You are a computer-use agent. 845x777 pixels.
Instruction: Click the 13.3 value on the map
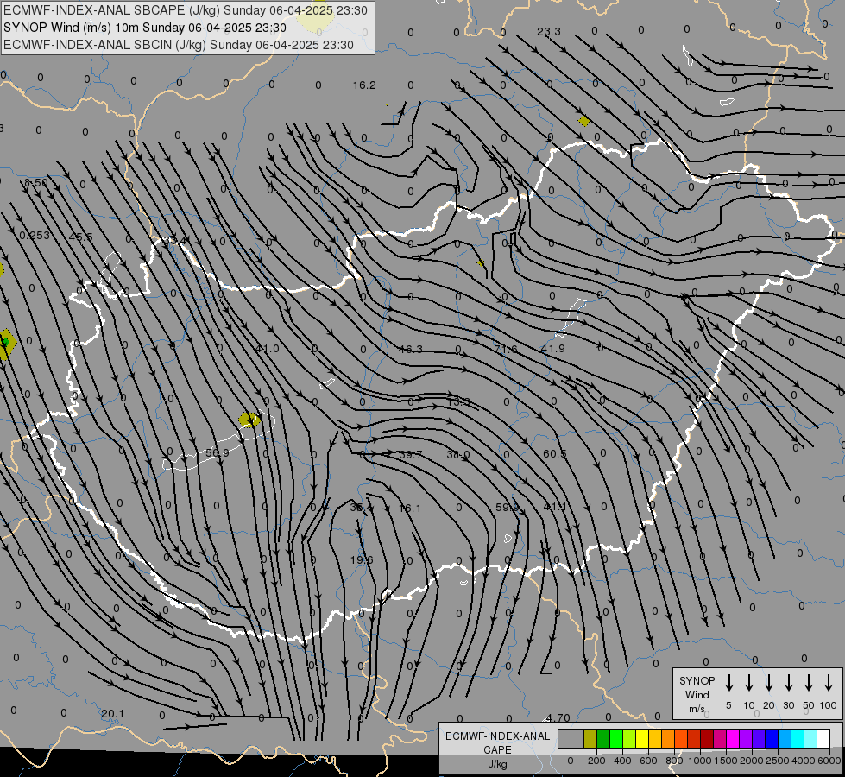click(x=458, y=402)
